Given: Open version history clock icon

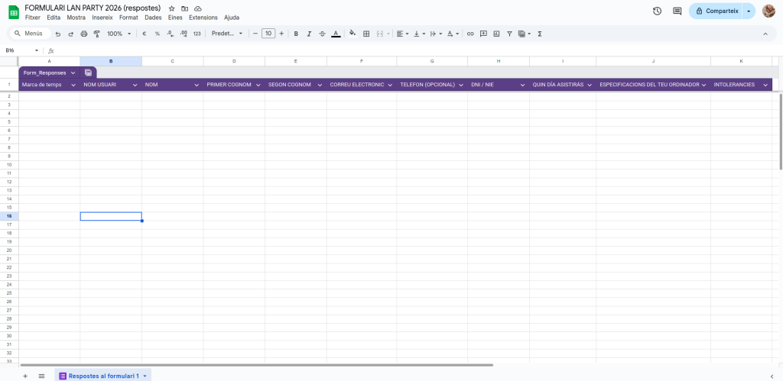Looking at the screenshot, I should click(x=657, y=11).
